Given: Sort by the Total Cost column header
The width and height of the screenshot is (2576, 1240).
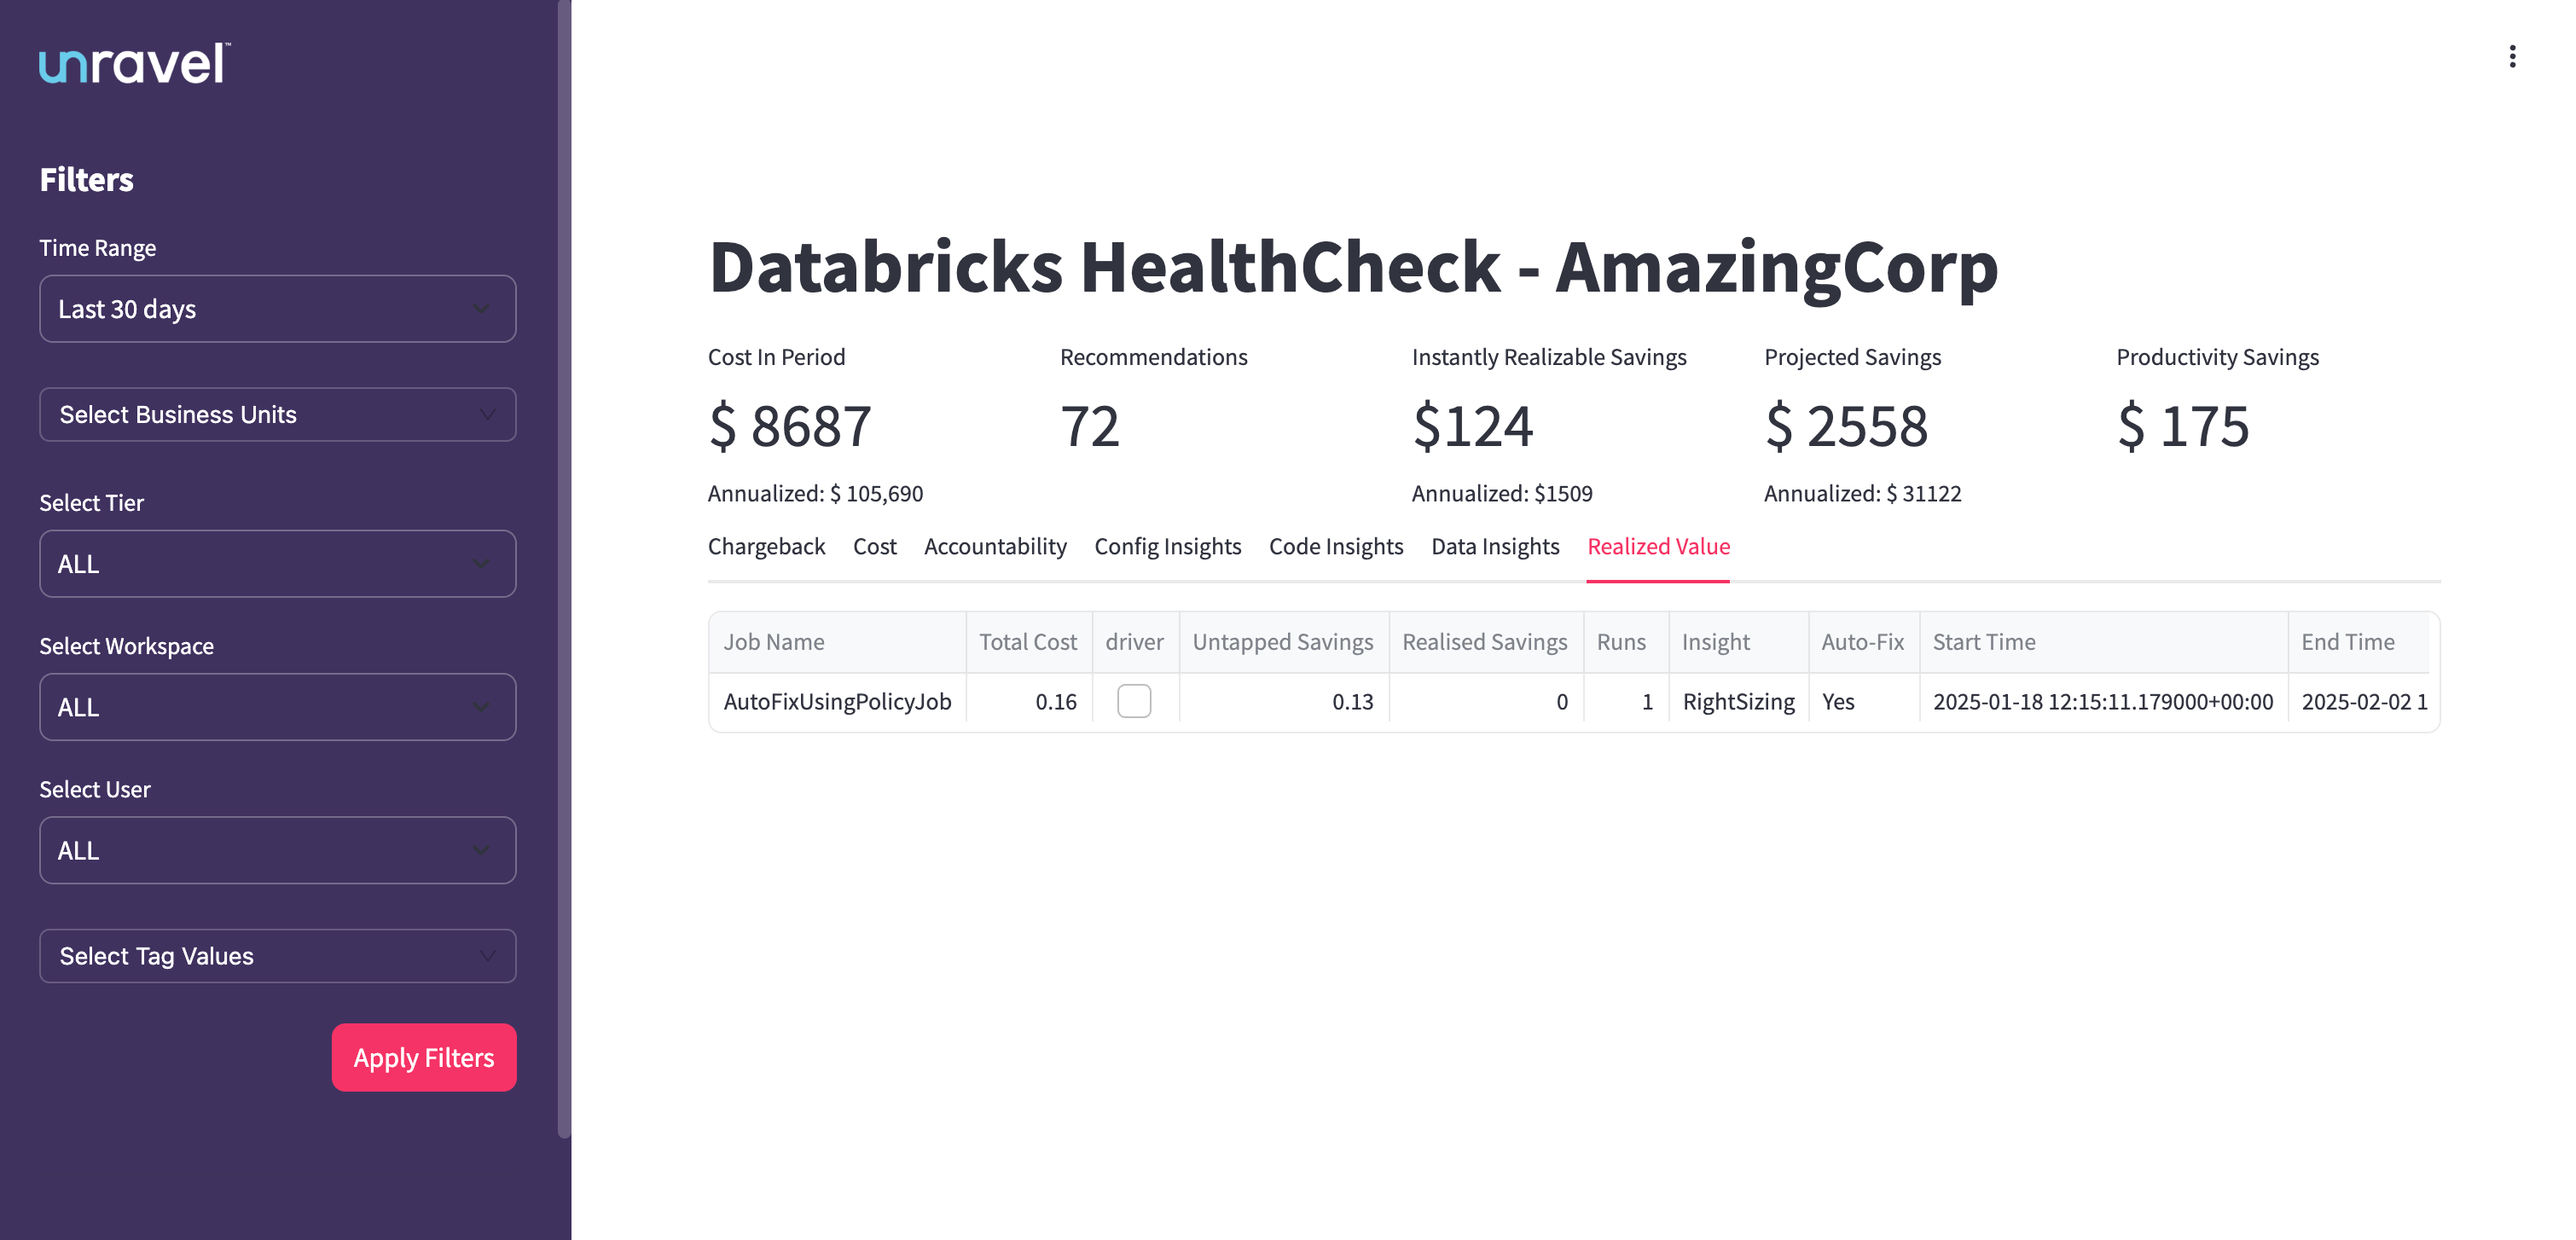Looking at the screenshot, I should pos(1027,642).
